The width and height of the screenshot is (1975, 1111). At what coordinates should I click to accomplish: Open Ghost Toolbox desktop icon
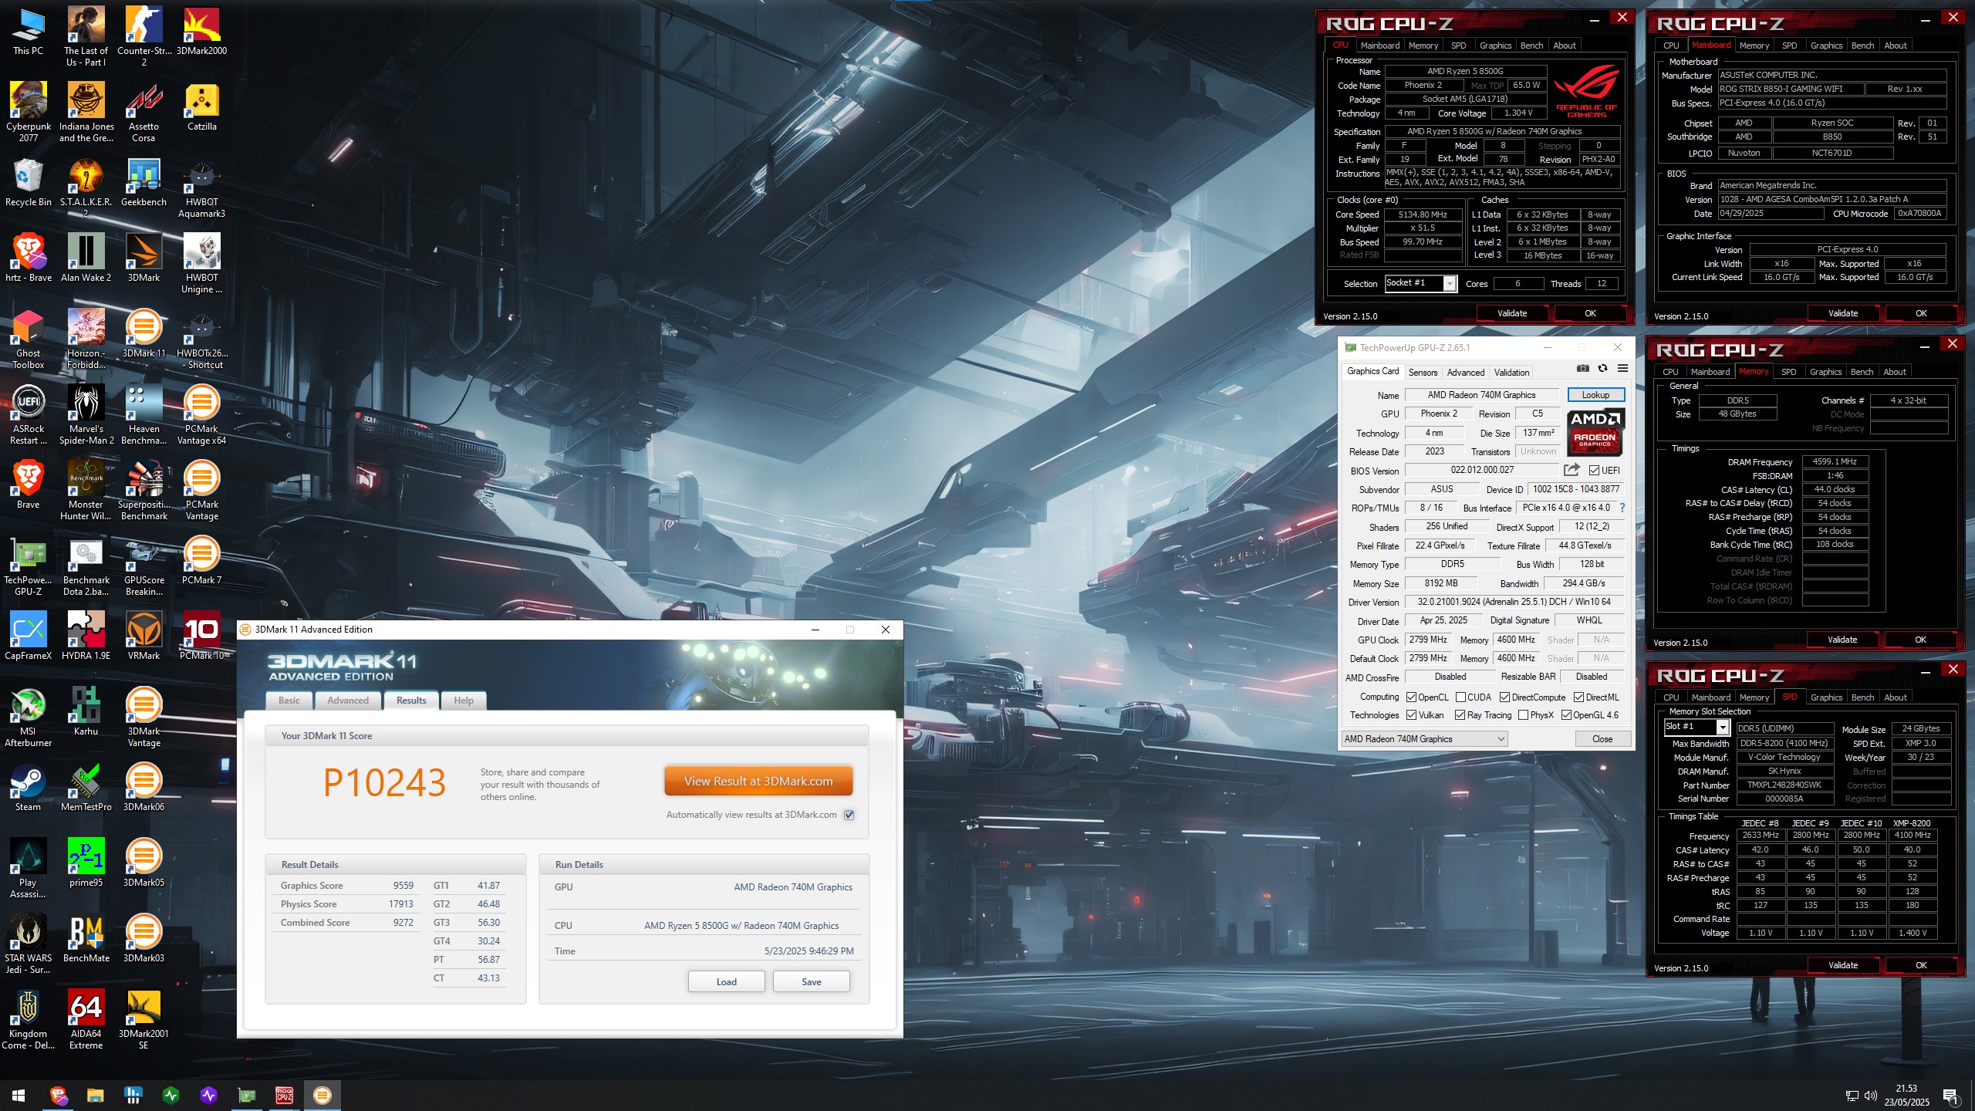(x=29, y=339)
